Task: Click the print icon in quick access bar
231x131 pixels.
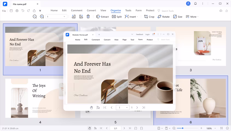Action: 17,11
